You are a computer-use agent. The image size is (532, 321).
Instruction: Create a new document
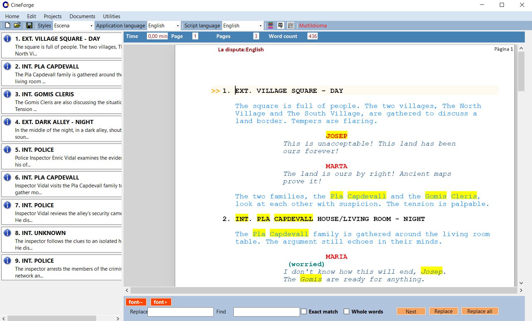pyautogui.click(x=8, y=25)
